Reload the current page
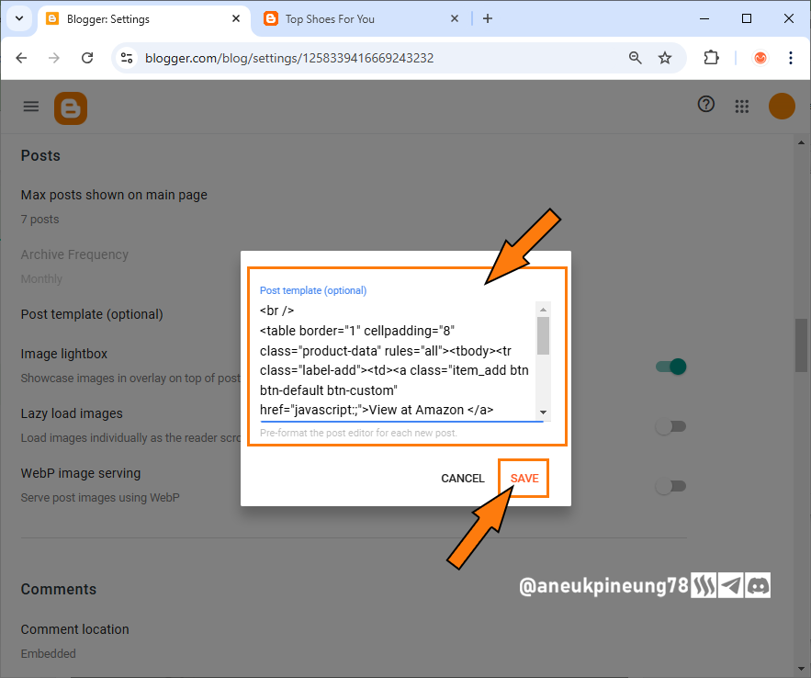This screenshot has width=811, height=678. (x=87, y=58)
